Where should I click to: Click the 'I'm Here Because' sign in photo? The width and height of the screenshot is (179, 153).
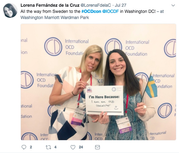[104, 100]
